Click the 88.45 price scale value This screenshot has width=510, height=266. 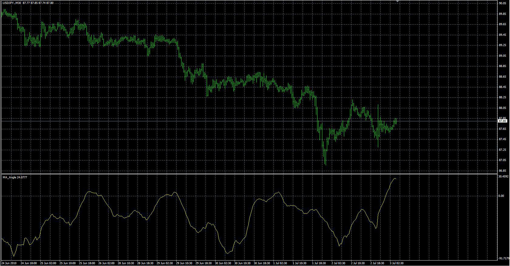[502, 87]
